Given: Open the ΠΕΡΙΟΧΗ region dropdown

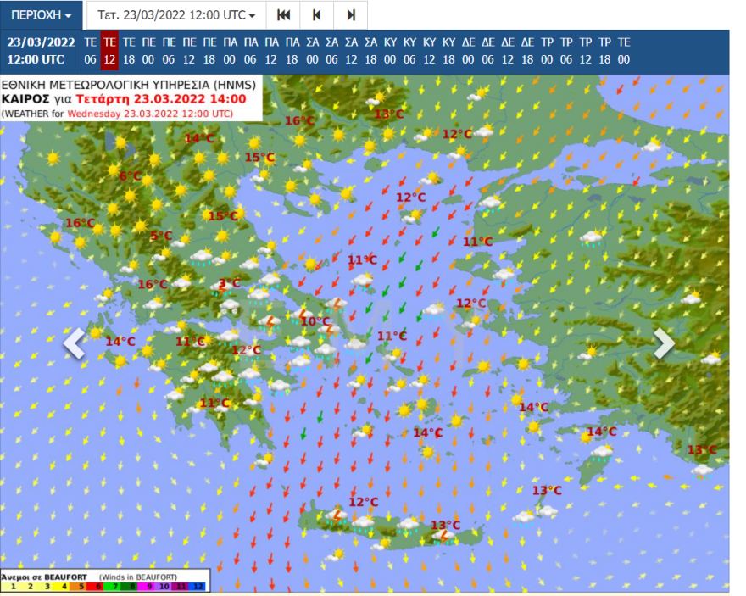Looking at the screenshot, I should (x=42, y=15).
